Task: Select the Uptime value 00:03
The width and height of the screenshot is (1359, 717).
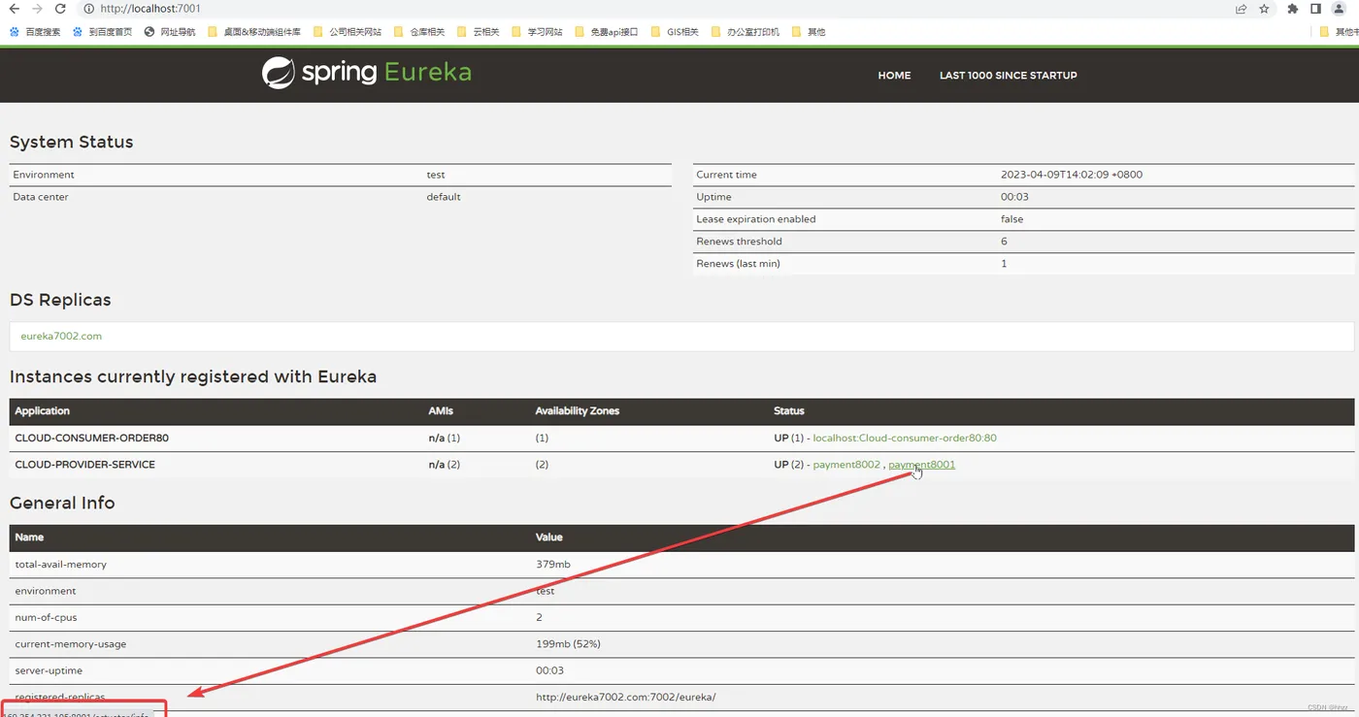Action: pos(1014,197)
